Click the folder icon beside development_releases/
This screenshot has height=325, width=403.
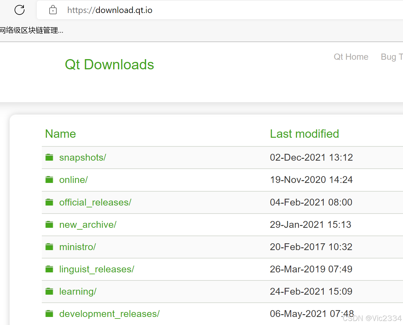point(49,314)
